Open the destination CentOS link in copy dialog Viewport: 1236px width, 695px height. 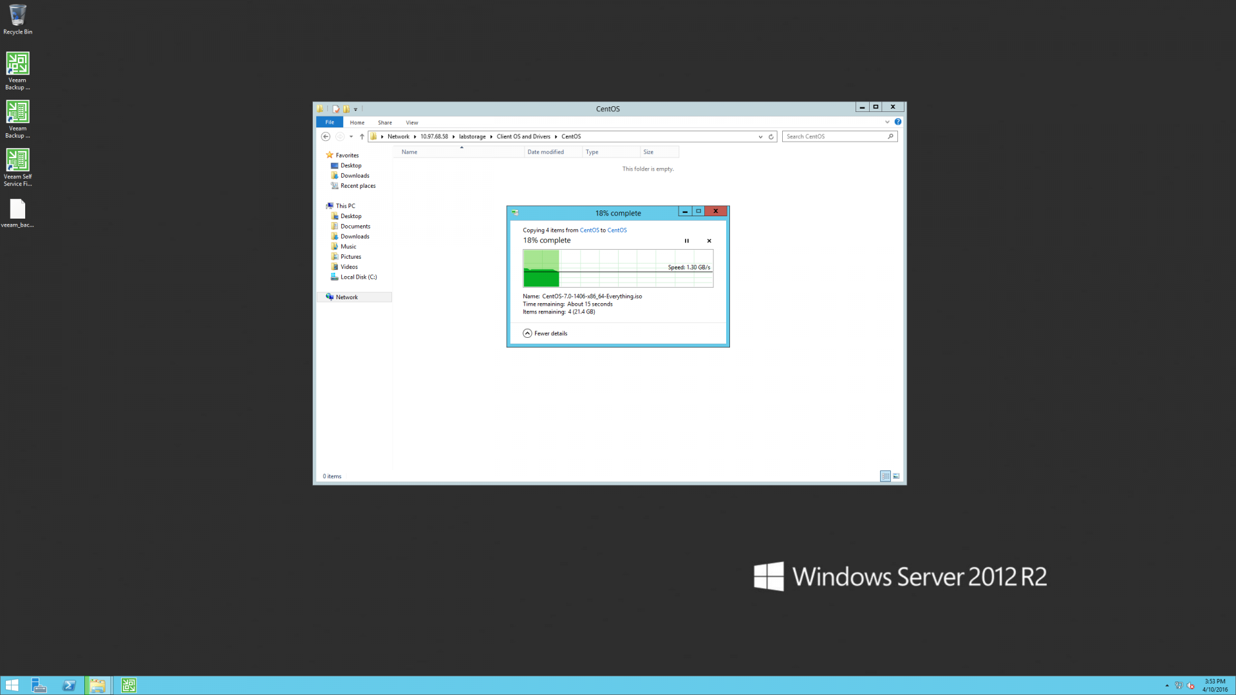(617, 230)
